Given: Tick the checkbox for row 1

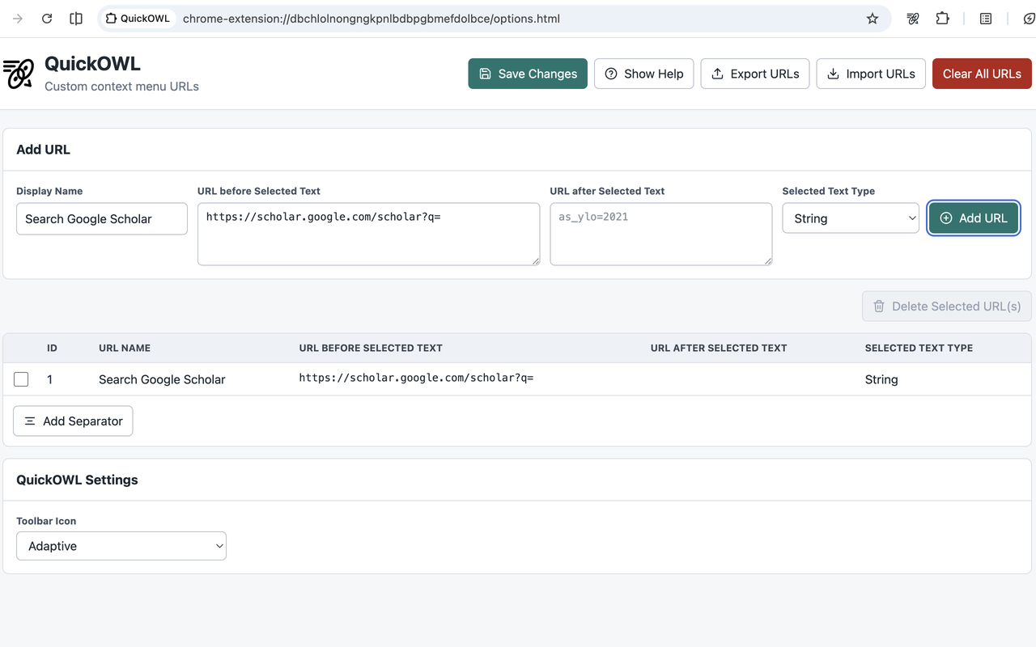Looking at the screenshot, I should (21, 379).
